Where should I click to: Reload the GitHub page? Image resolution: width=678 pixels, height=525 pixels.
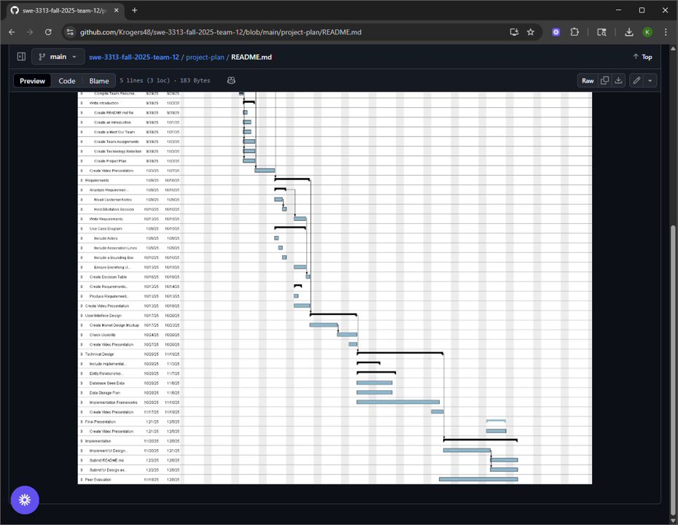point(48,32)
